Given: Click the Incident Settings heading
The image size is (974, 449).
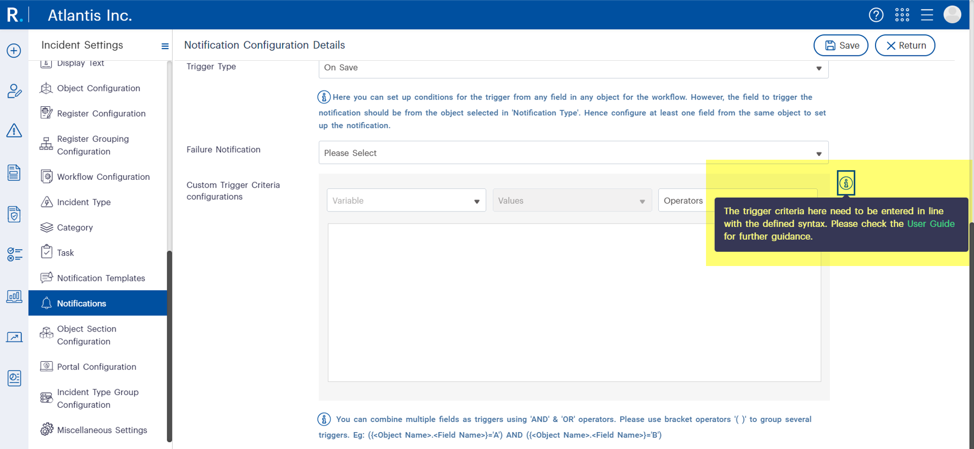Looking at the screenshot, I should [82, 45].
